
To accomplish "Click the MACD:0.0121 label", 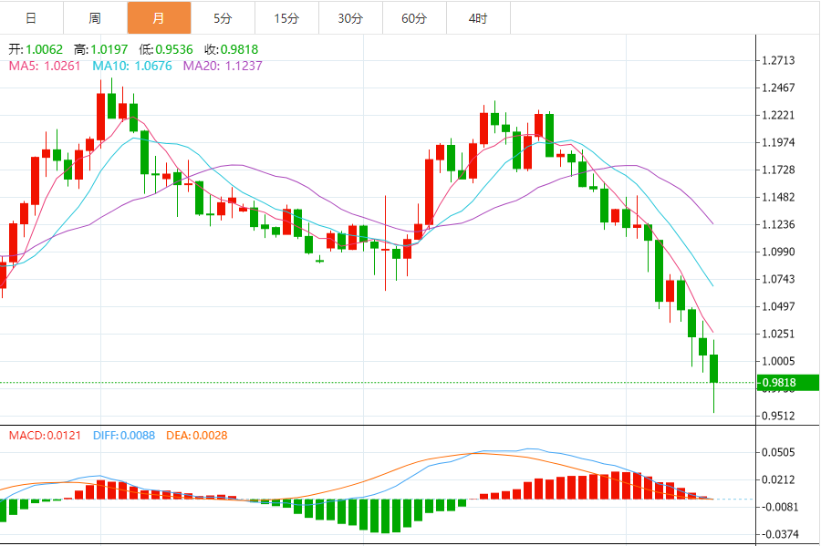I will pyautogui.click(x=45, y=436).
